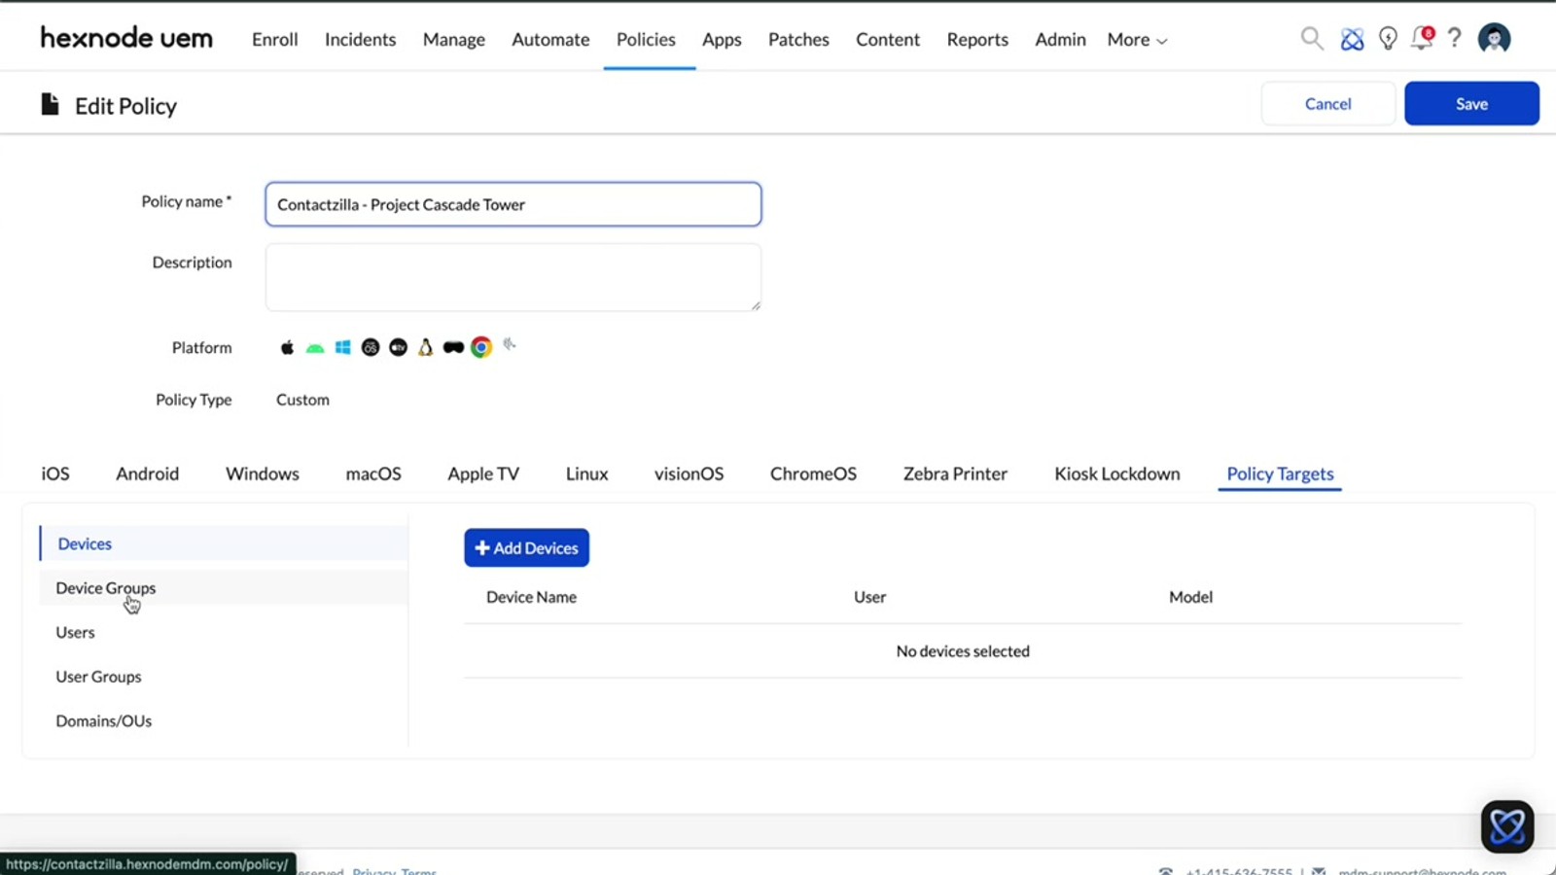Go to the Manage section
The image size is (1556, 875).
(x=454, y=40)
